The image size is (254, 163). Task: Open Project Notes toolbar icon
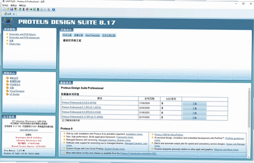point(48,9)
